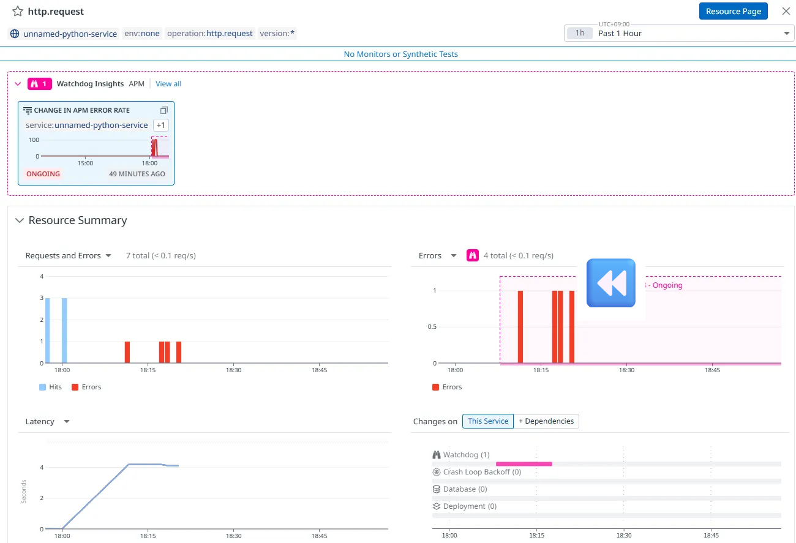Open the Past 1 Hour time range dropdown
Image resolution: width=796 pixels, height=543 pixels.
[x=679, y=33]
